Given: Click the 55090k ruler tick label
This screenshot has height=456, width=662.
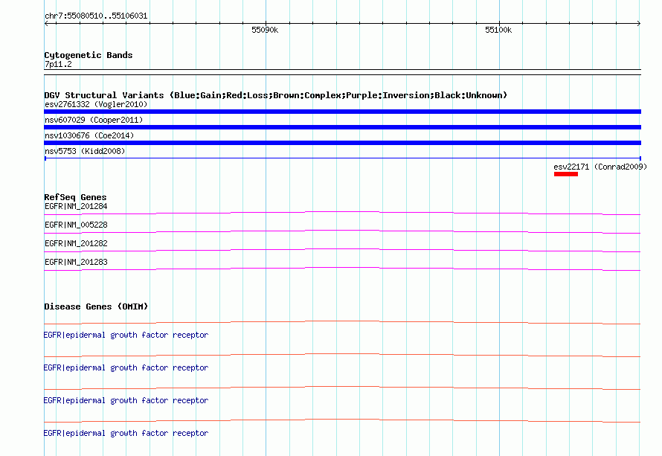Looking at the screenshot, I should (265, 30).
